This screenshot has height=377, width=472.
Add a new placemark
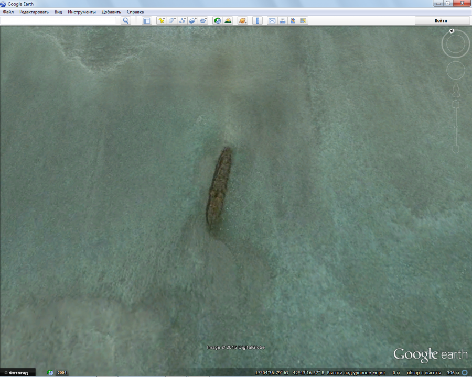pyautogui.click(x=162, y=20)
